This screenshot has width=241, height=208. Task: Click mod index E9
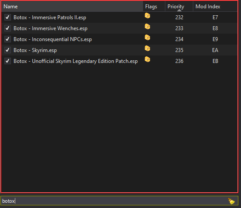click(x=215, y=39)
